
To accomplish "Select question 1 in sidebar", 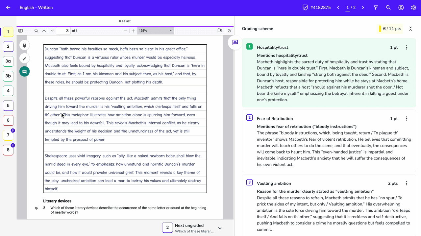I will pos(8,32).
